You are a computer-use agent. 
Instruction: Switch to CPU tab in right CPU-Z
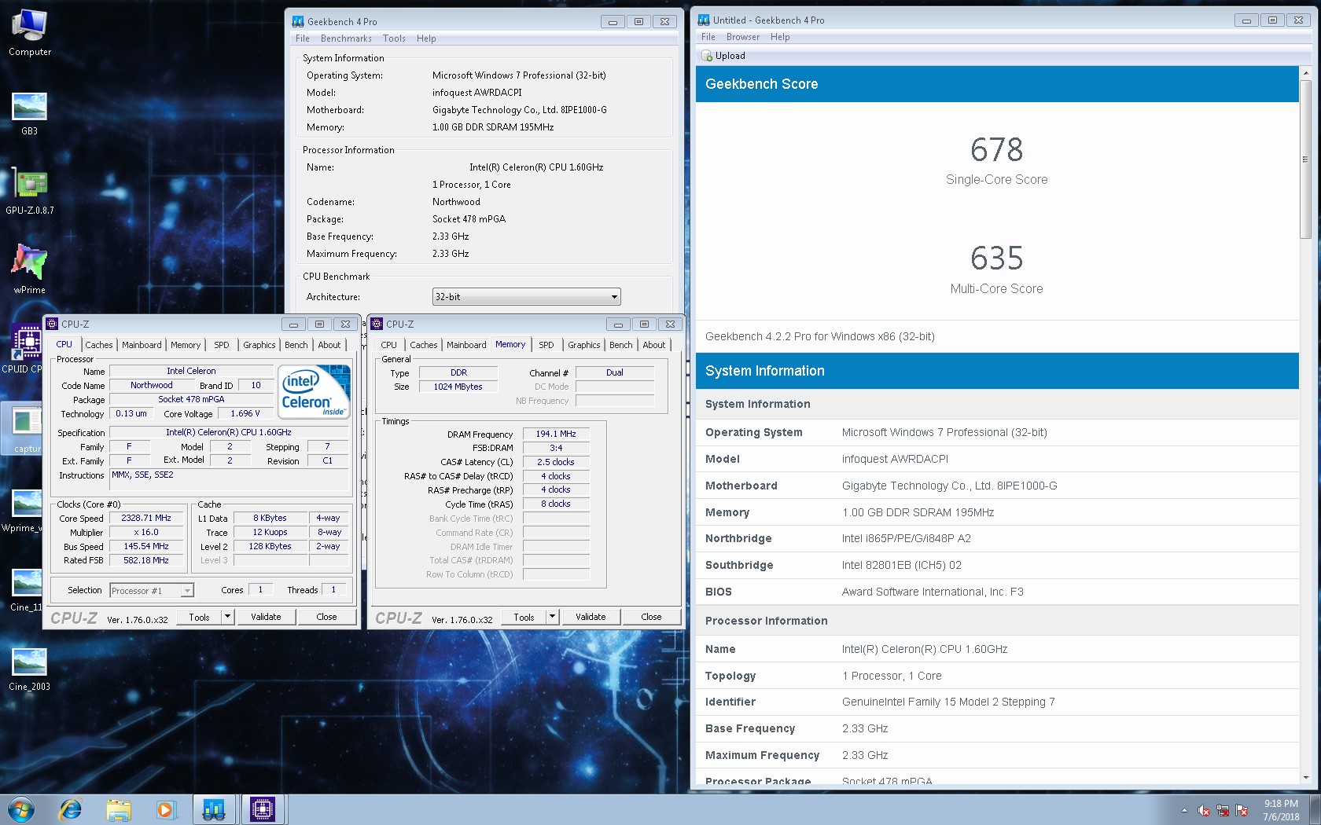tap(389, 345)
